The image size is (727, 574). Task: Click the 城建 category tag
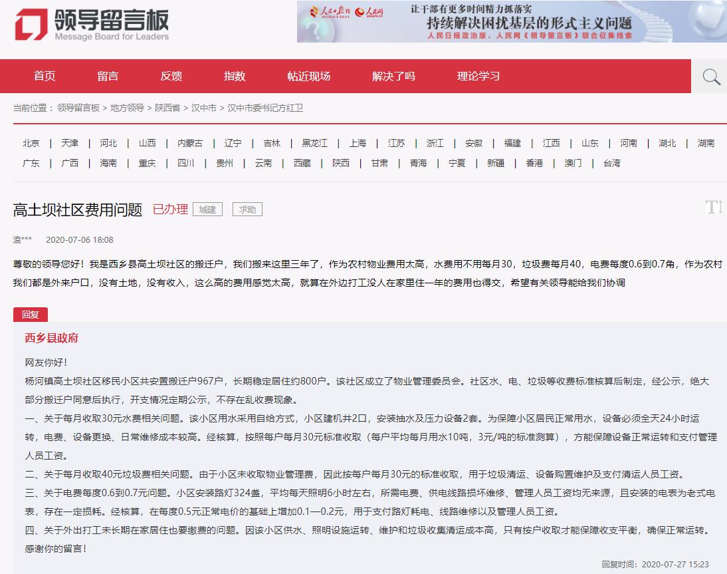point(208,210)
